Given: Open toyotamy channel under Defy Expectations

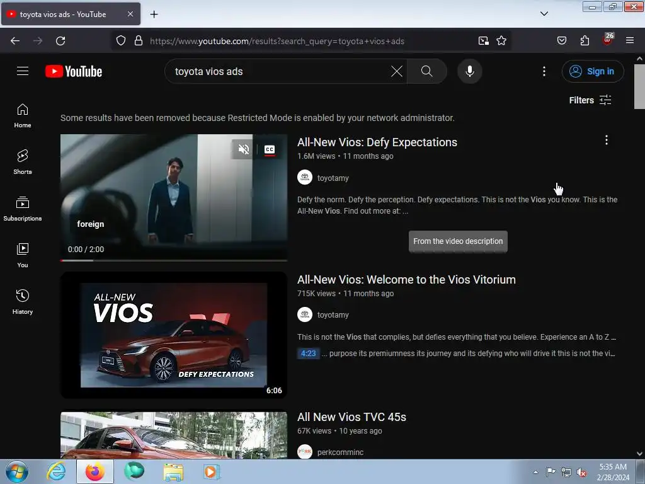Looking at the screenshot, I should click(x=333, y=178).
